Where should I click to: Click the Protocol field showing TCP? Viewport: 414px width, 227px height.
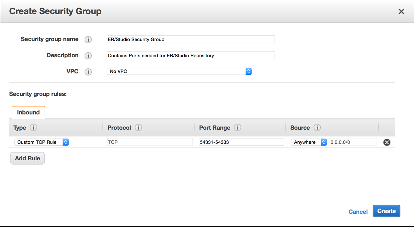150,142
